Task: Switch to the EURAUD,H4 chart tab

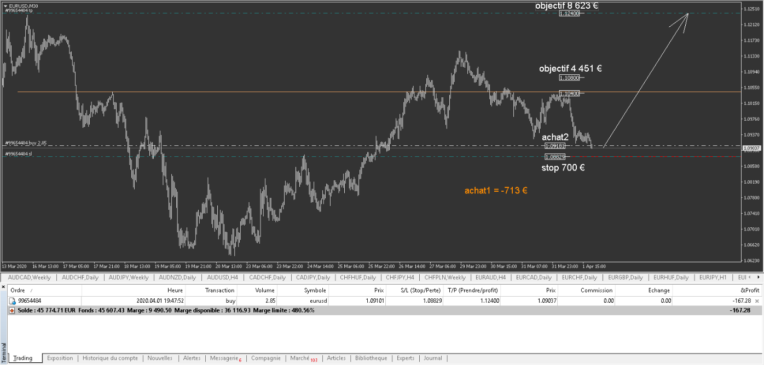Action: tap(490, 278)
